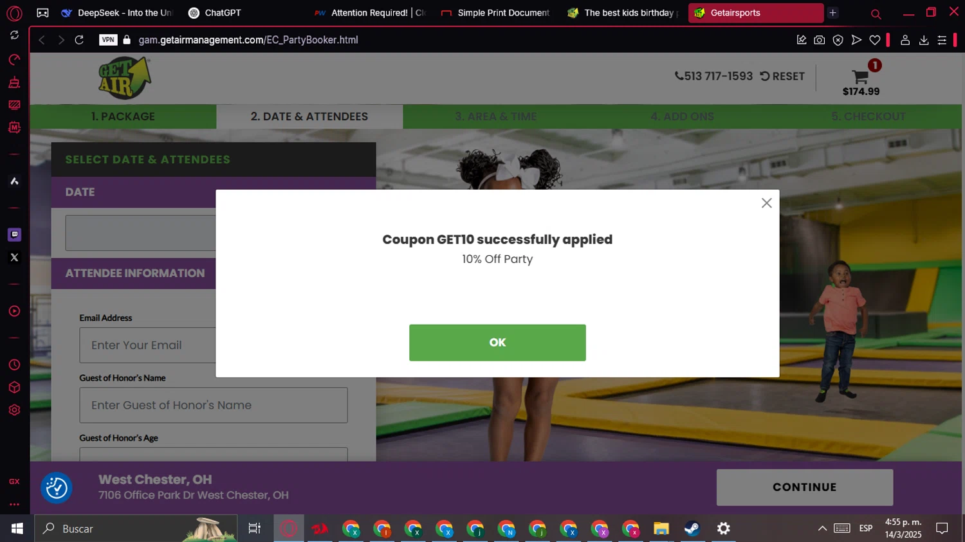The width and height of the screenshot is (965, 542).
Task: Open the Downloads toolbar icon
Action: tap(924, 40)
